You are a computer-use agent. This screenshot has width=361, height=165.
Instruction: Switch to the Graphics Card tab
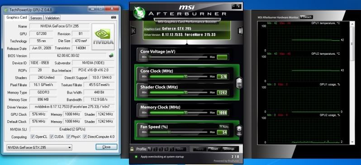(x=17, y=18)
